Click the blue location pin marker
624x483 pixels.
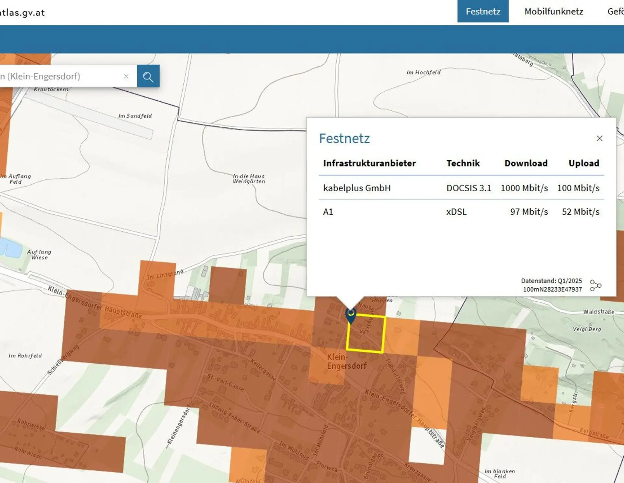pos(351,315)
